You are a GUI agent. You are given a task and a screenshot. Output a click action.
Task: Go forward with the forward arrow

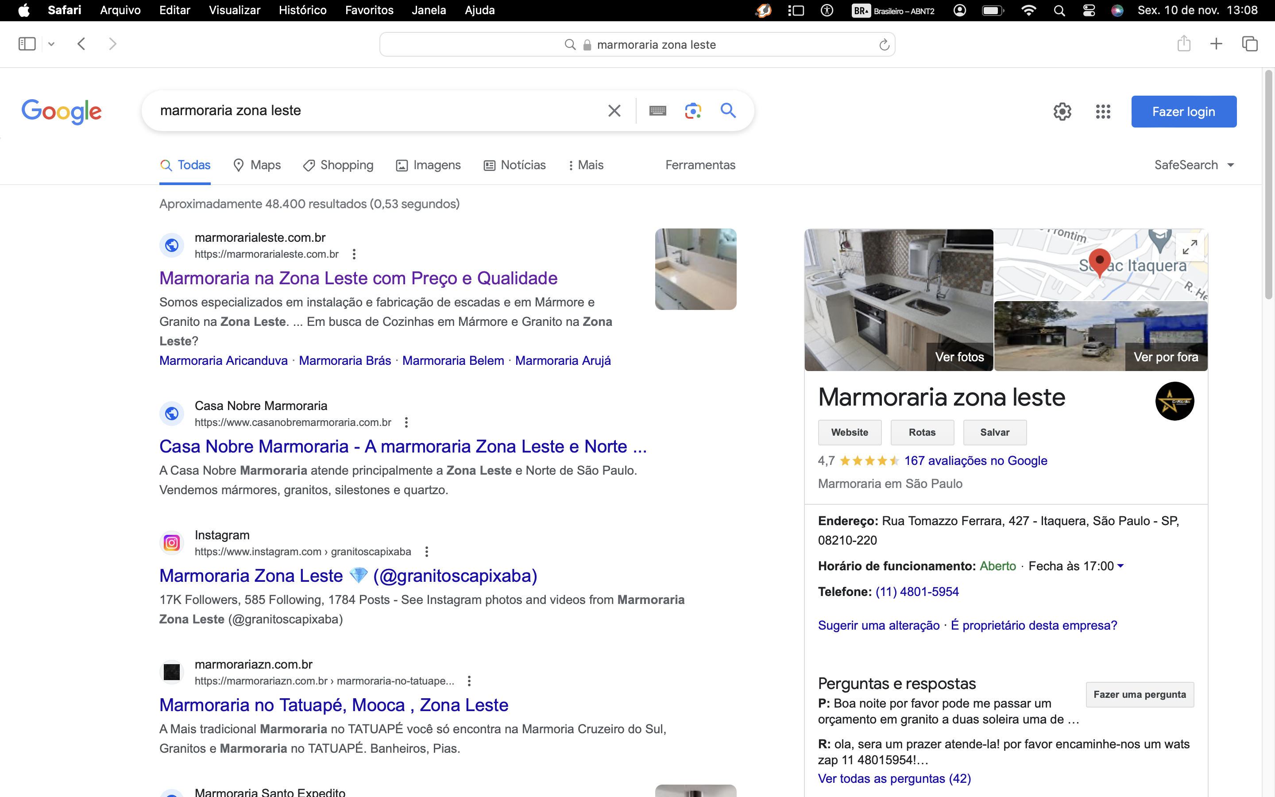pos(112,44)
